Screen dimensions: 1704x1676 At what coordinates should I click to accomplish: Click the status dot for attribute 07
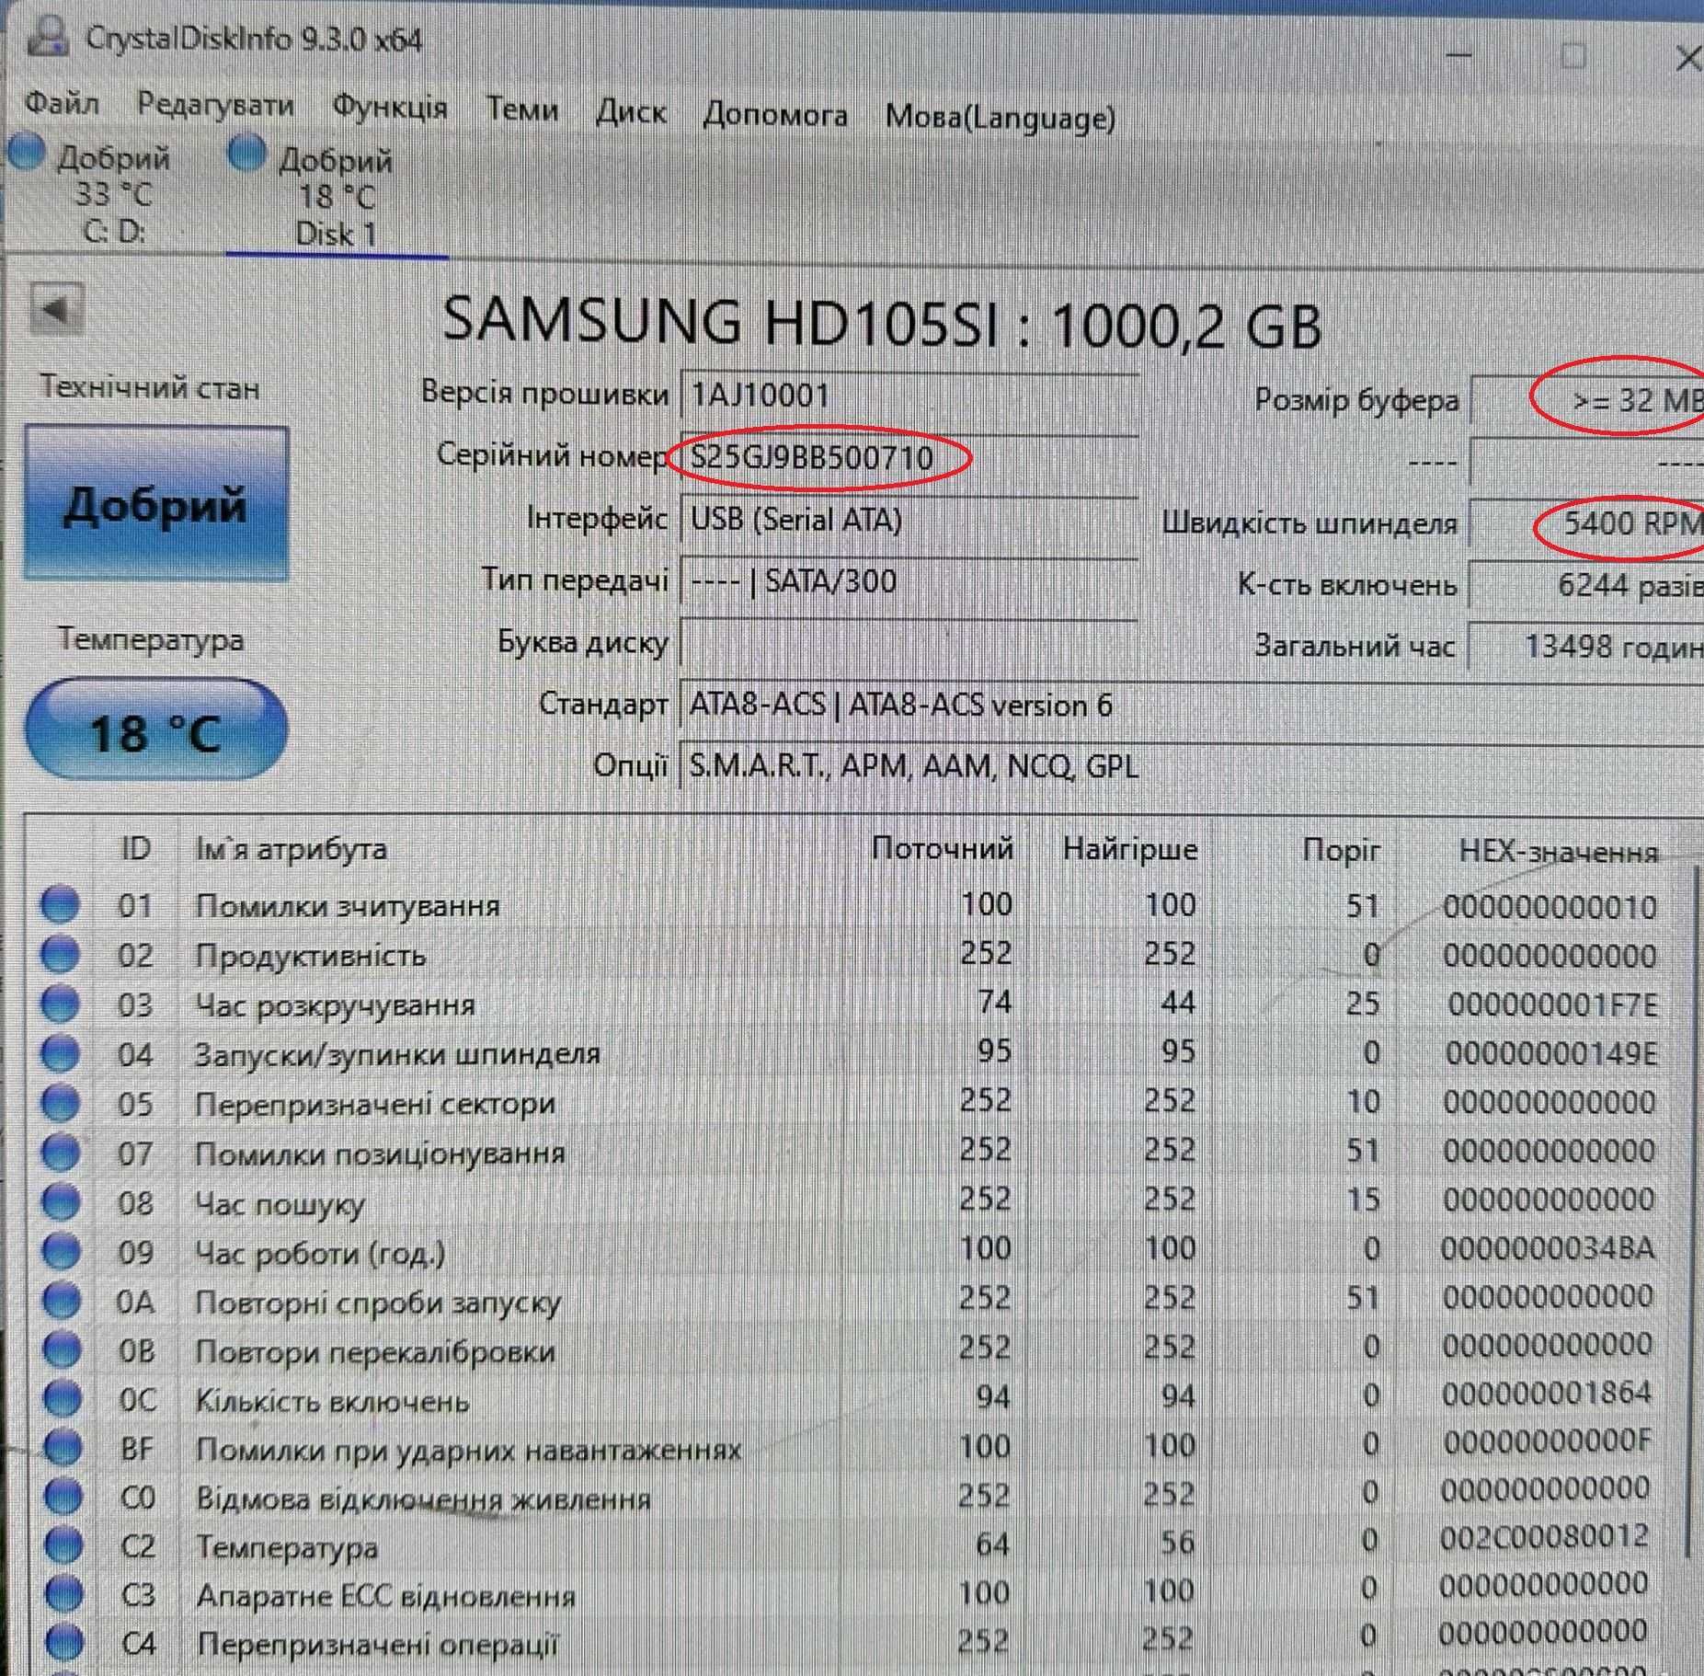click(x=61, y=1152)
